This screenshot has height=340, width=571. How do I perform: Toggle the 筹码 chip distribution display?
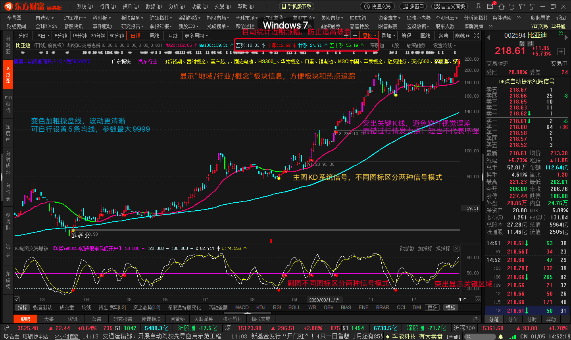tap(406, 36)
